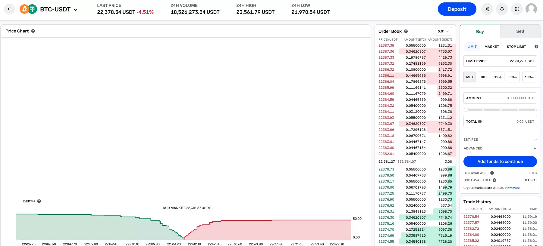Open the apps grid menu

pyautogui.click(x=517, y=9)
